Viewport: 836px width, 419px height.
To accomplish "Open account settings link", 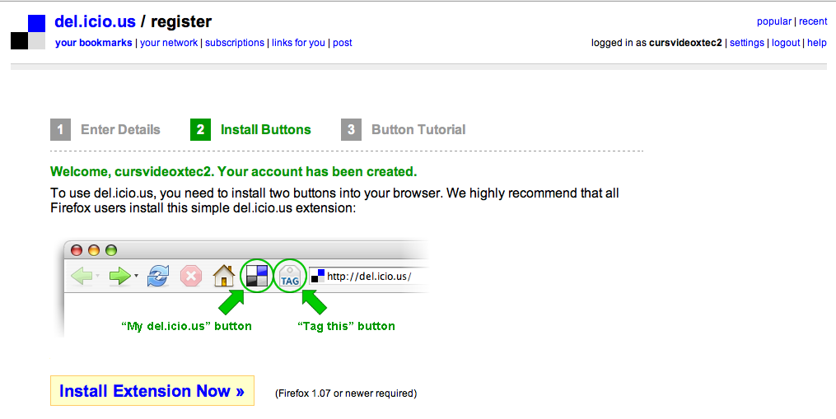I will coord(746,43).
